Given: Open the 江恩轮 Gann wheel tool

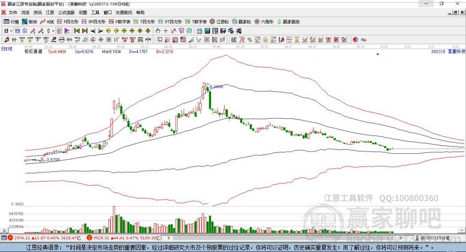Looking at the screenshot, I should [219, 22].
